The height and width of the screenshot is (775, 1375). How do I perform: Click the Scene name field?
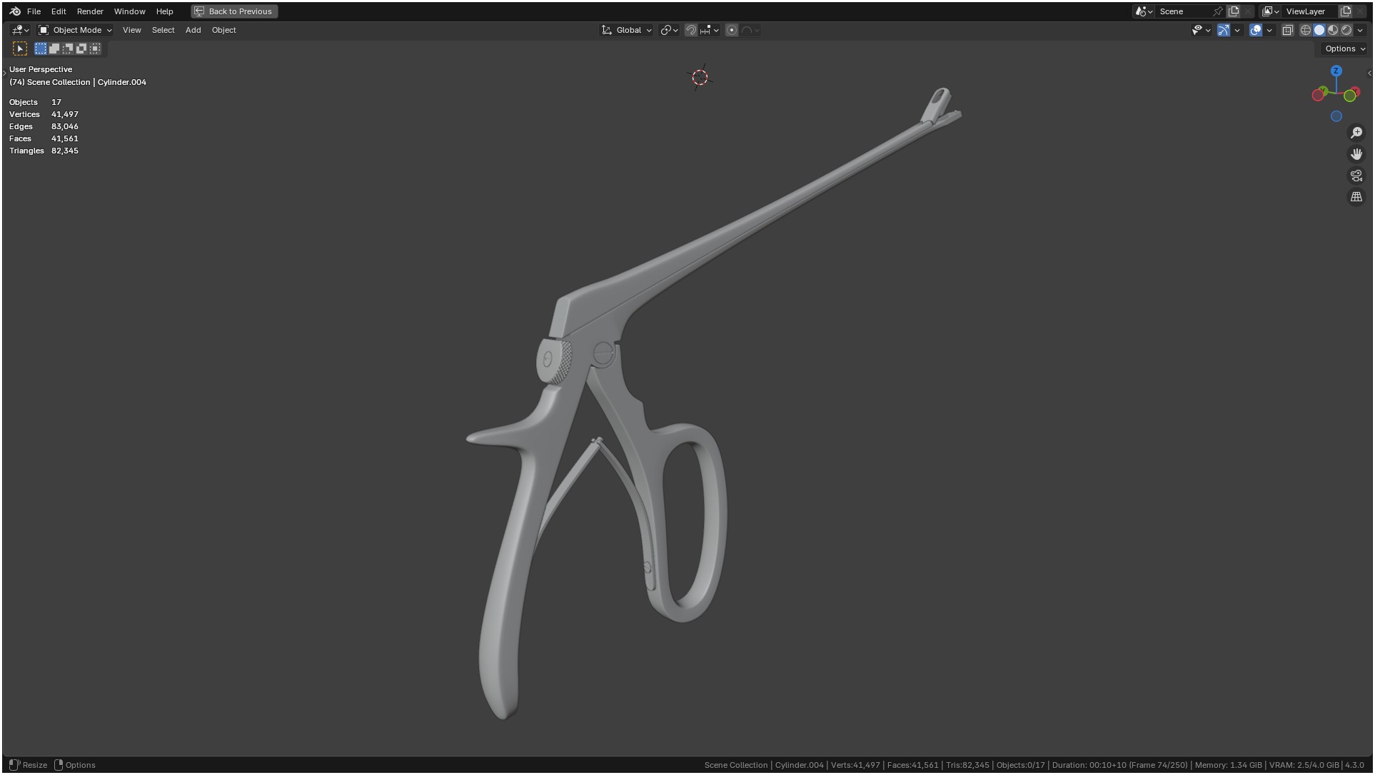[1184, 11]
